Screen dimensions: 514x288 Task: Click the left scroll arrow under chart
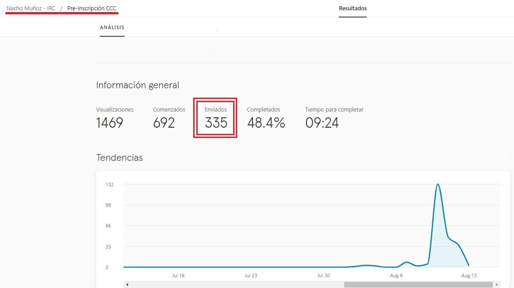[x=127, y=284]
